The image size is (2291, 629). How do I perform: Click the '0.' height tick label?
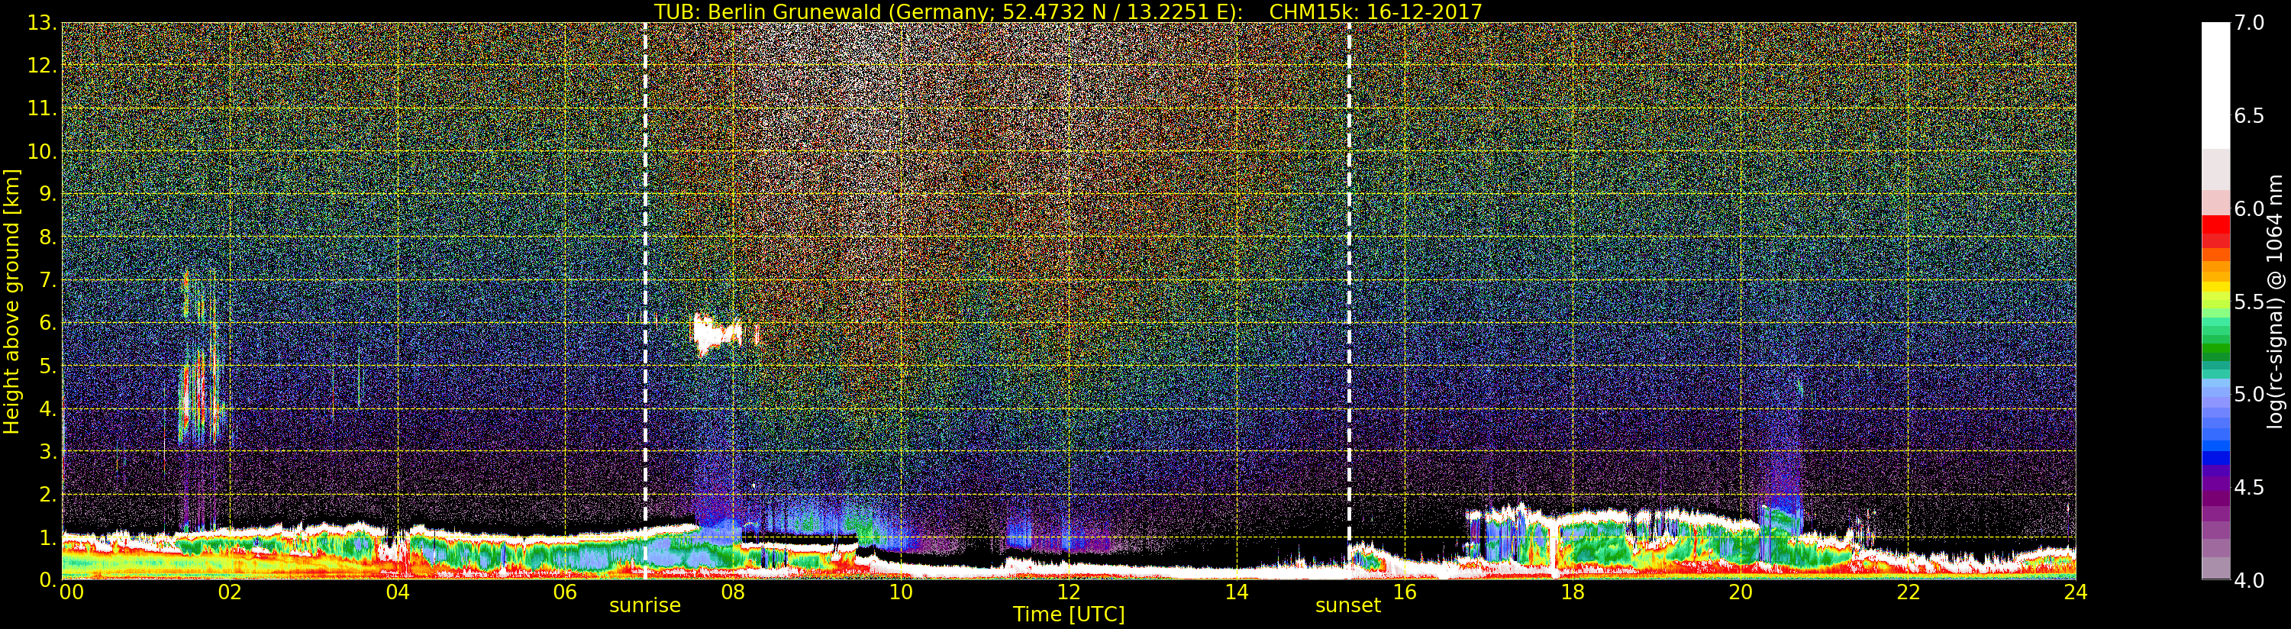47,580
